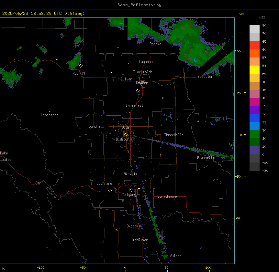The image size is (279, 272).
Task: Click the -30 value on dBZ legend
Action: coord(265,171)
